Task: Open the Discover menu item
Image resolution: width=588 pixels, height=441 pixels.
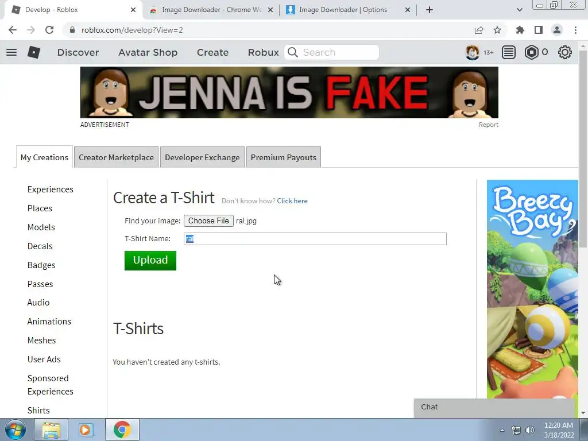Action: click(78, 52)
